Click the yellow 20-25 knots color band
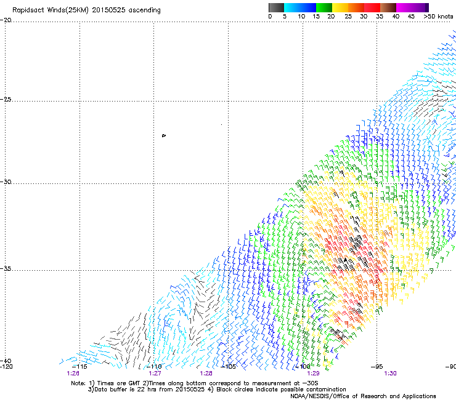This screenshot has width=456, height=400. coord(340,7)
